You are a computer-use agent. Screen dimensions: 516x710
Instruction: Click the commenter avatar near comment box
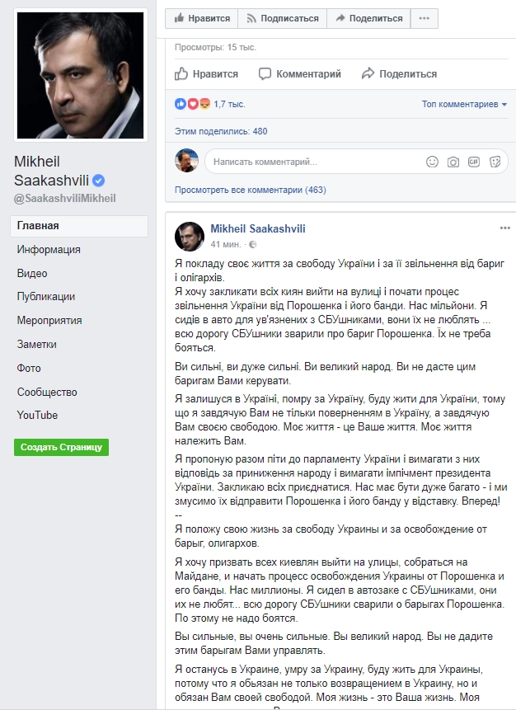187,161
